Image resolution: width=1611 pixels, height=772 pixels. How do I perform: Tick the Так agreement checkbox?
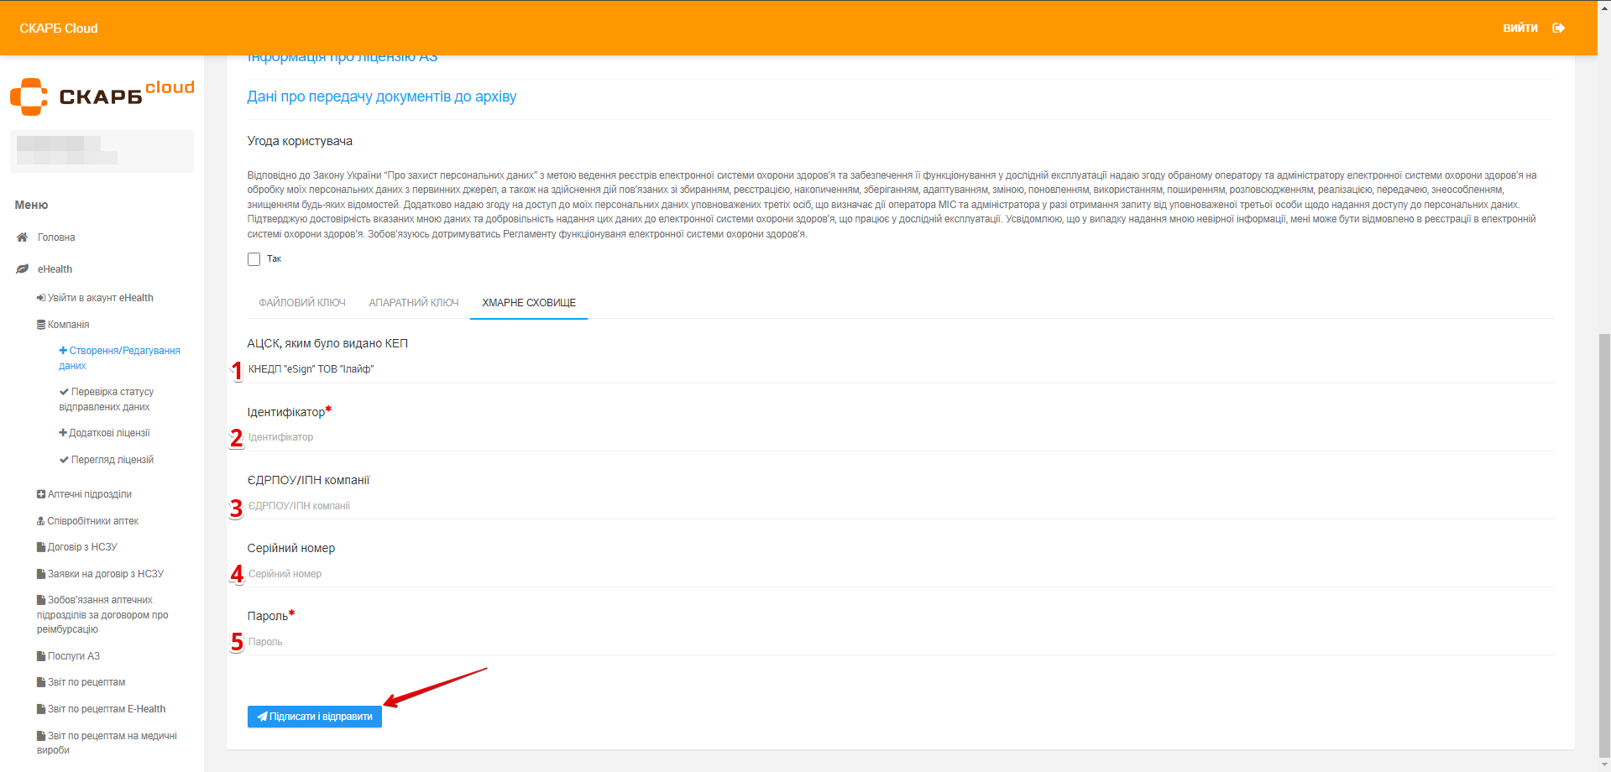tap(254, 259)
